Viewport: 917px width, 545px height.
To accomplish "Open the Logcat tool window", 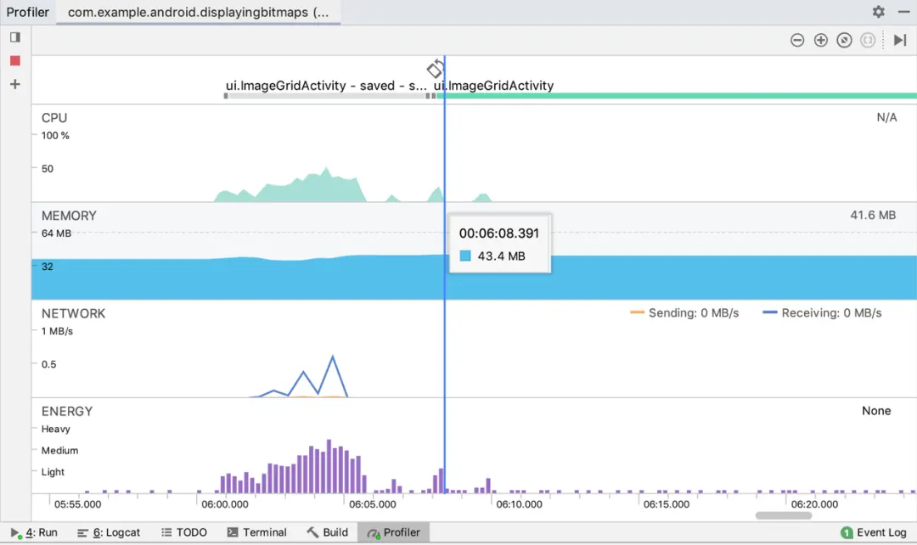I will coord(109,533).
